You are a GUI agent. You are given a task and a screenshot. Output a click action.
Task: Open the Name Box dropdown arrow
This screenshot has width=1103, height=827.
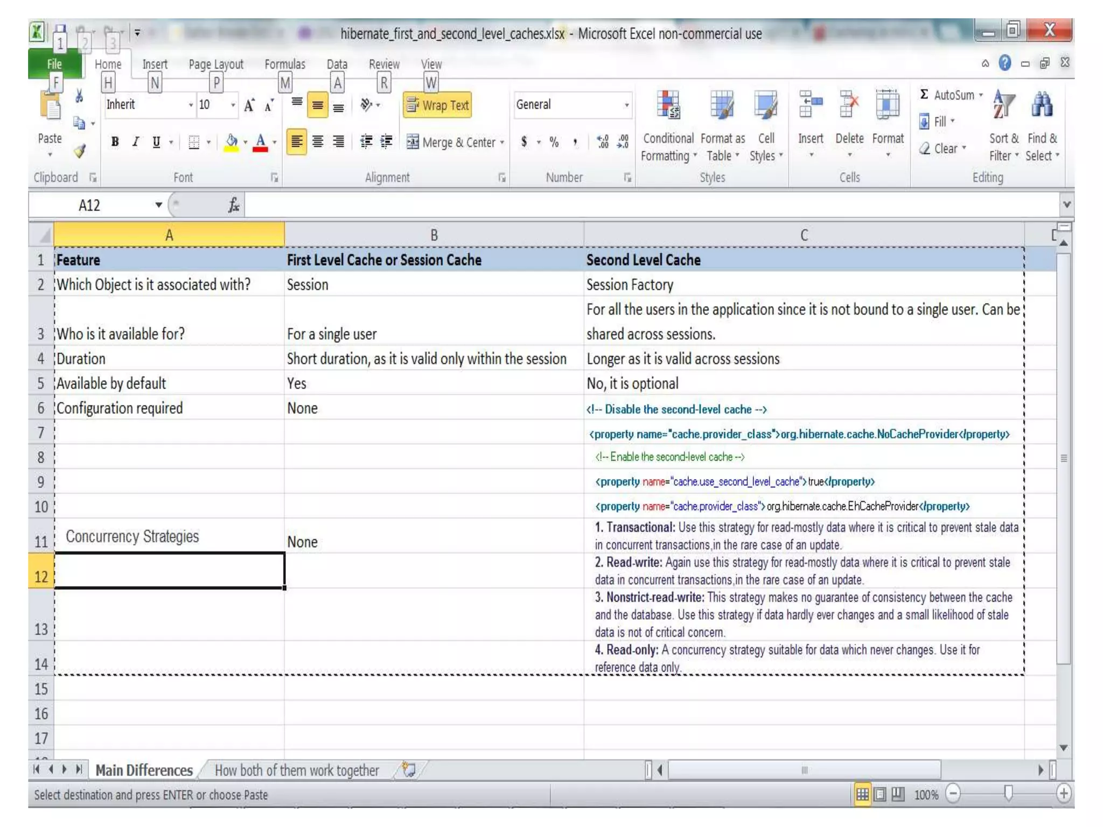(158, 205)
